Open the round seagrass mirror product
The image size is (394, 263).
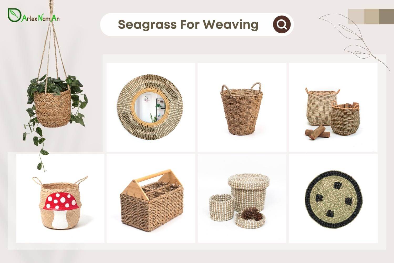(151, 107)
